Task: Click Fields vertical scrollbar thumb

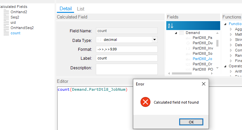Action: 217,43
